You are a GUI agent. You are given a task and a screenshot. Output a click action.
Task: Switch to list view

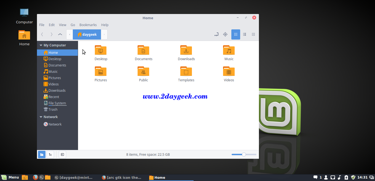point(245,34)
